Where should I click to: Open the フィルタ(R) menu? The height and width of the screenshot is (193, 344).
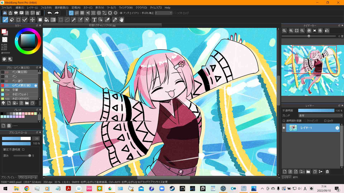(46, 8)
